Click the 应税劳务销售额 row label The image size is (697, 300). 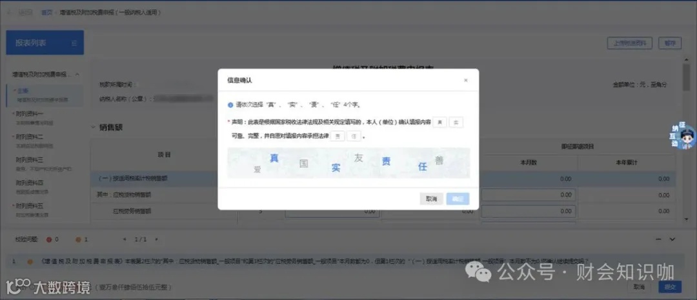pyautogui.click(x=132, y=211)
